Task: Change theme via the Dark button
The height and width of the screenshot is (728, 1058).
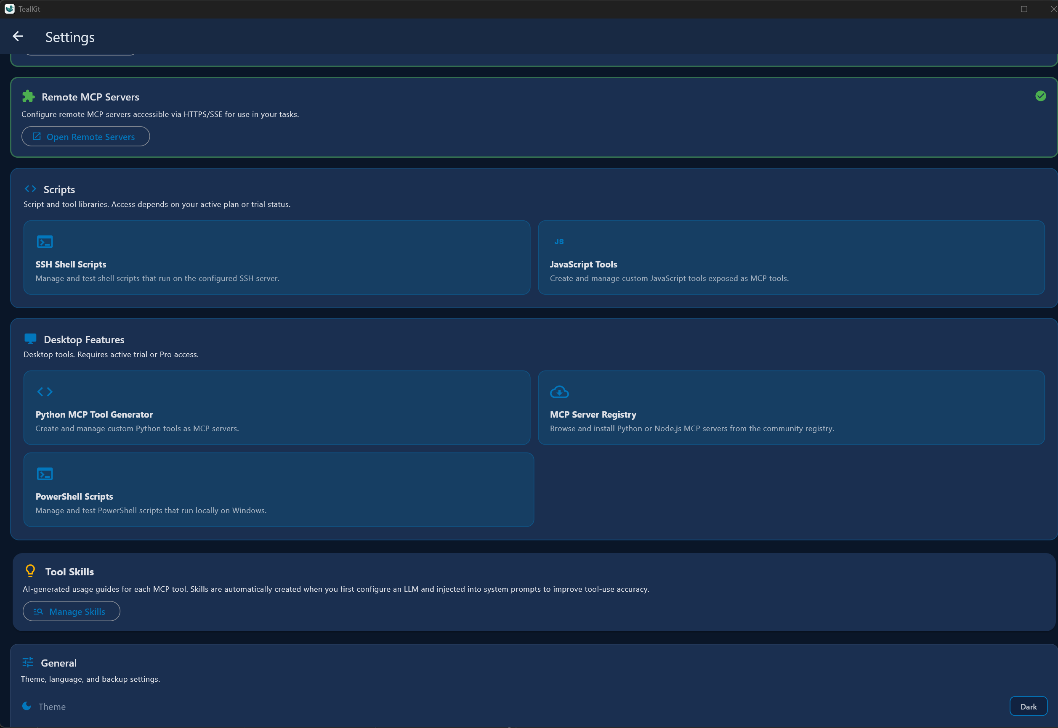Action: [x=1029, y=706]
